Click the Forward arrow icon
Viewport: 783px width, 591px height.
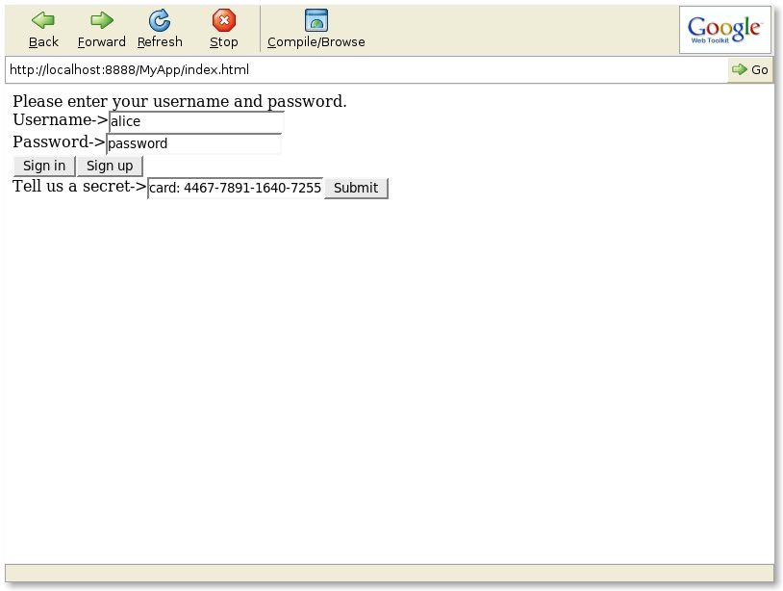[102, 20]
